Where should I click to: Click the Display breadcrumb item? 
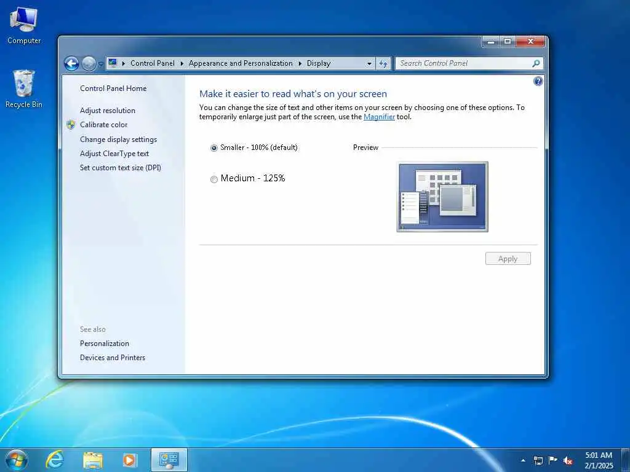coord(319,63)
